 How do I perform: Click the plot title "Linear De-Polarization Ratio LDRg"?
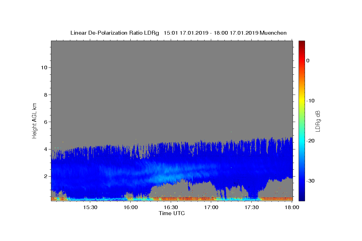(115, 33)
